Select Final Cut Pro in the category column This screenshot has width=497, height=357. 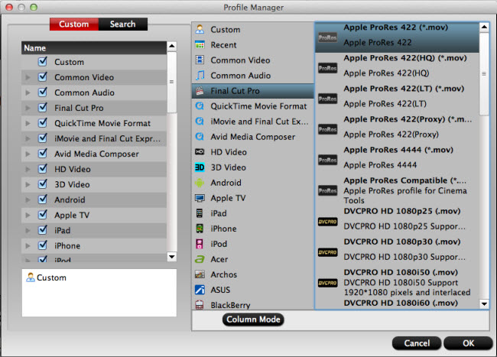[253, 91]
